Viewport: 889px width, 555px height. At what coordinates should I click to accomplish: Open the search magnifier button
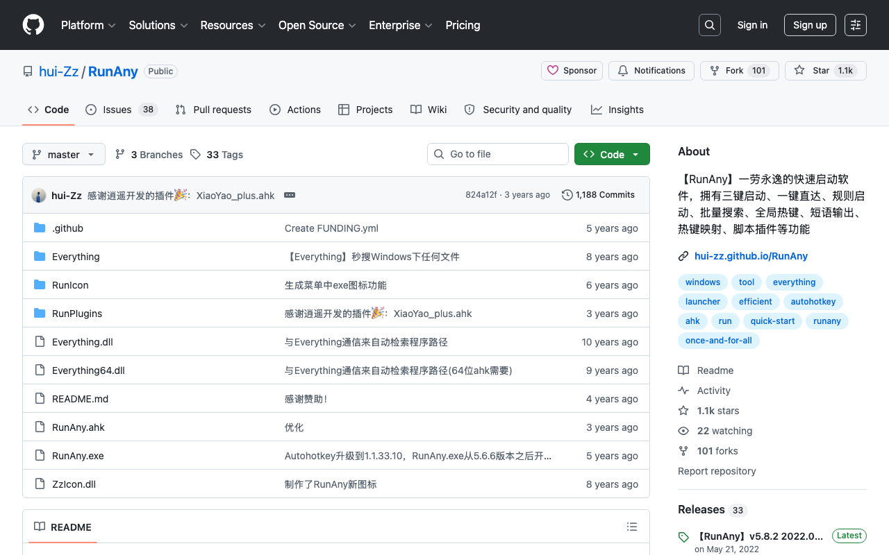710,25
